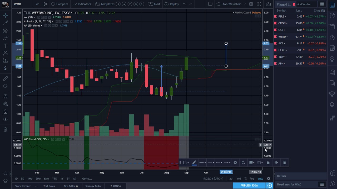Screen dimensions: 337x189
Task: Create a new Alert
Action: (154, 4)
